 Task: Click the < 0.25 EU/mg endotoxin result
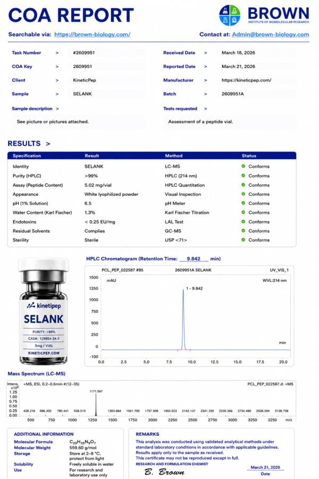click(x=100, y=222)
